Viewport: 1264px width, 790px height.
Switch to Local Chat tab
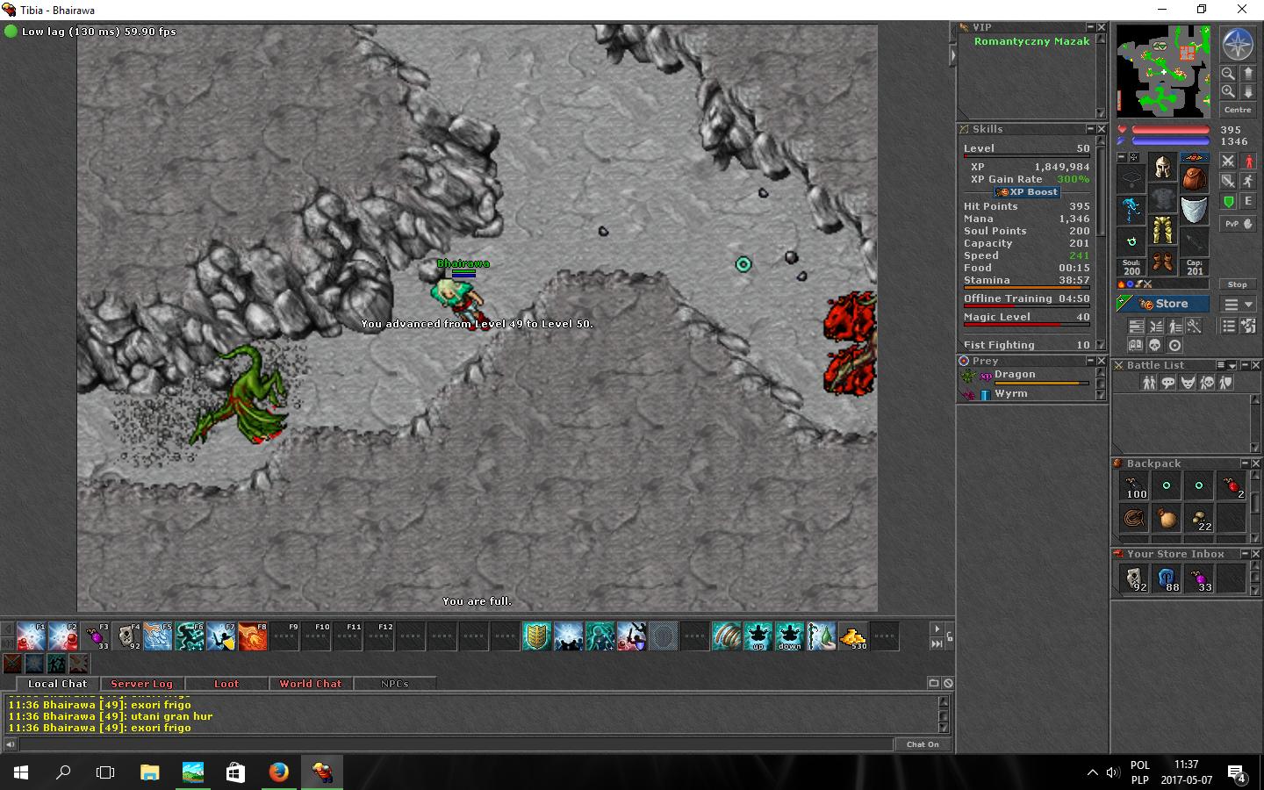coord(58,684)
